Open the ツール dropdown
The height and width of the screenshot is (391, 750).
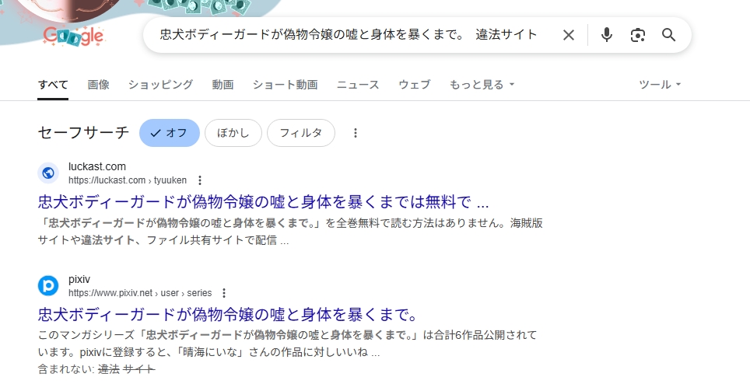[660, 85]
